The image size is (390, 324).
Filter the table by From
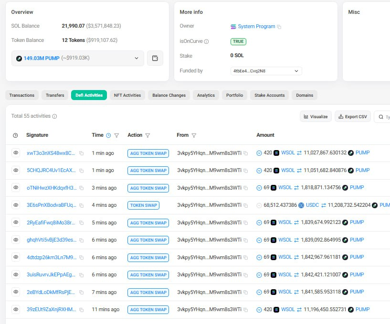(x=194, y=135)
